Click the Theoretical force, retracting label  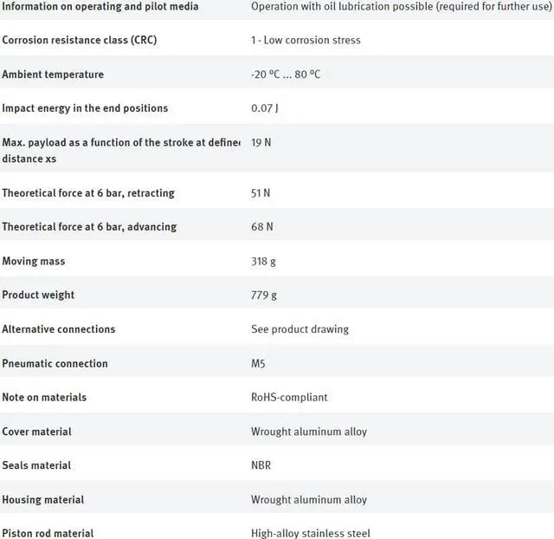(88, 193)
